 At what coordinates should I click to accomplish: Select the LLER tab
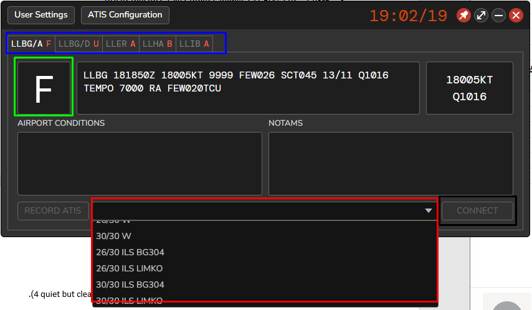coord(120,44)
